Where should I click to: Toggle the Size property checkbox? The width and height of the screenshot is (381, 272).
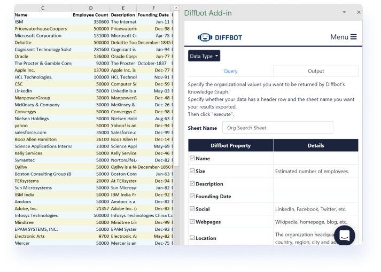click(192, 171)
